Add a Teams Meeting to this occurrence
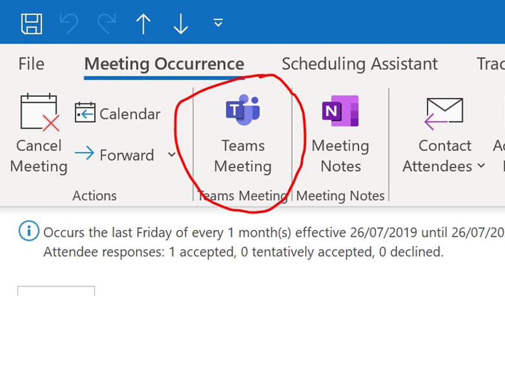The width and height of the screenshot is (505, 379). tap(243, 135)
